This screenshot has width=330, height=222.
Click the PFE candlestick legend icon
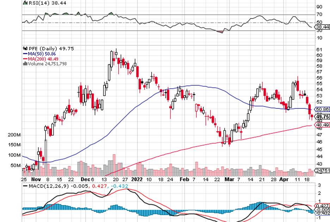tap(25, 49)
